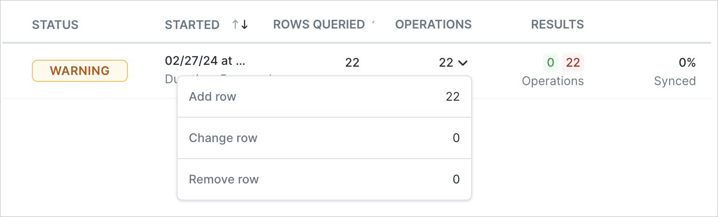This screenshot has height=217, width=718.
Task: Click the Operations label under result badges
Action: tap(553, 81)
